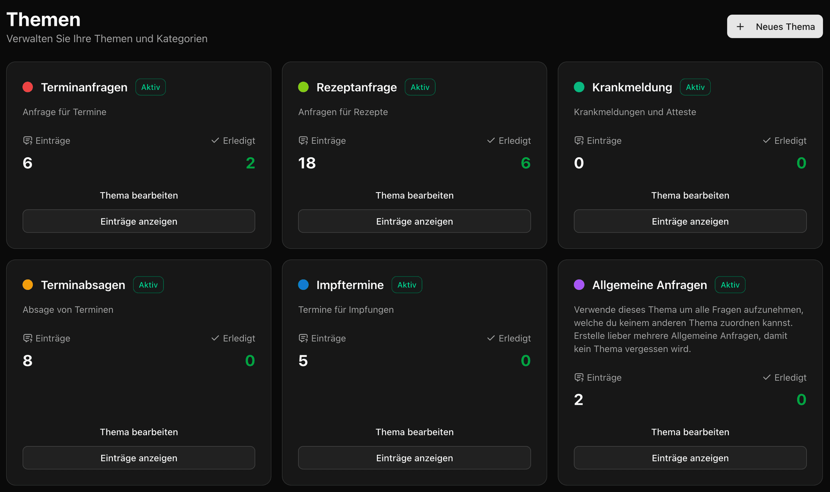Image resolution: width=830 pixels, height=492 pixels.
Task: Open Thema bearbeiten for Rezeptanfrage
Action: tap(415, 195)
